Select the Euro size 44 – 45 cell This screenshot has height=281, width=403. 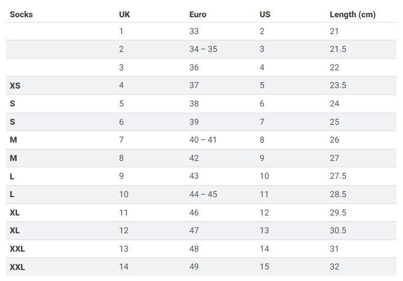[x=203, y=194]
